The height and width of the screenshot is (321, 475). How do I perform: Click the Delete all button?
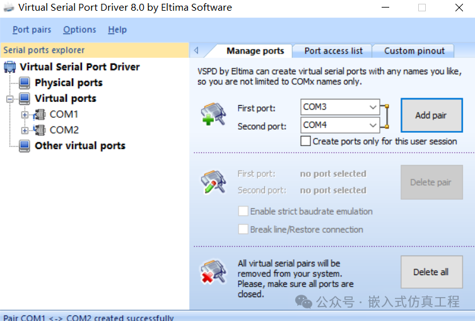431,272
